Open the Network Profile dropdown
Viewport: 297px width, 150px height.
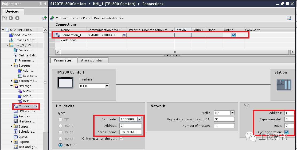pyautogui.click(x=232, y=113)
